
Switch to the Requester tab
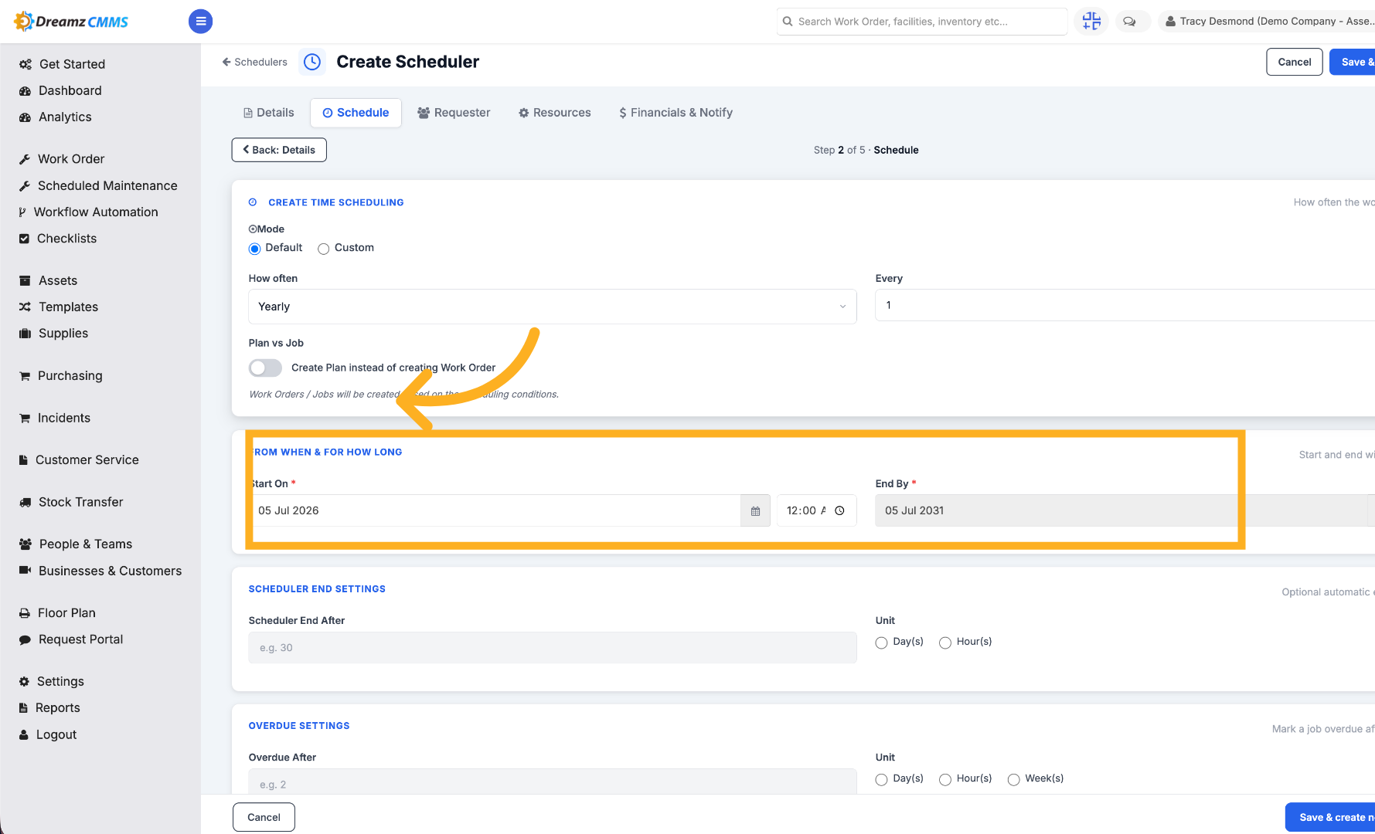tap(454, 113)
